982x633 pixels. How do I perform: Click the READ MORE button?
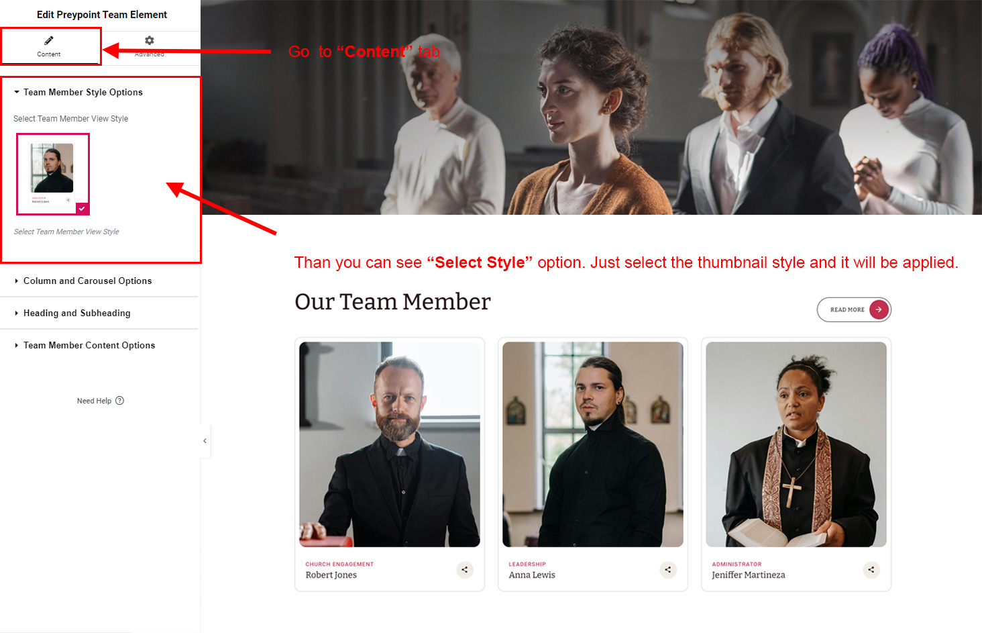coord(854,309)
